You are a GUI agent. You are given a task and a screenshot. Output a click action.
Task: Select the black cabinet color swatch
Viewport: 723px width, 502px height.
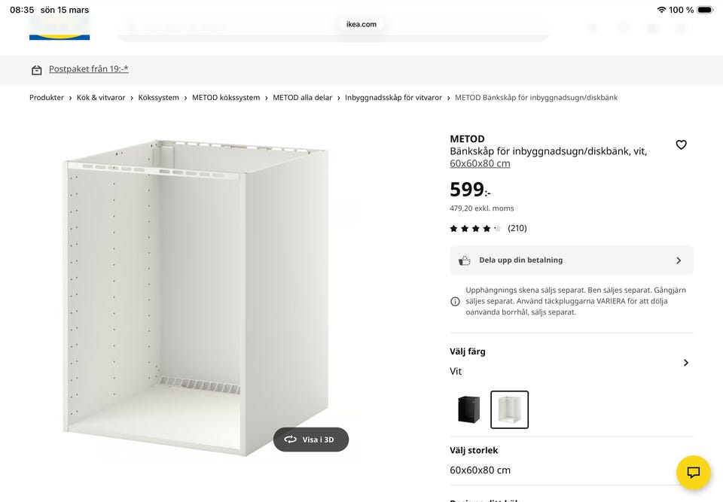[468, 409]
